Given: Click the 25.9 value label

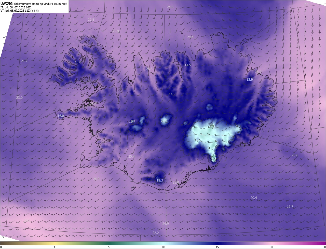Looking at the screenshot, I should point(116,31).
